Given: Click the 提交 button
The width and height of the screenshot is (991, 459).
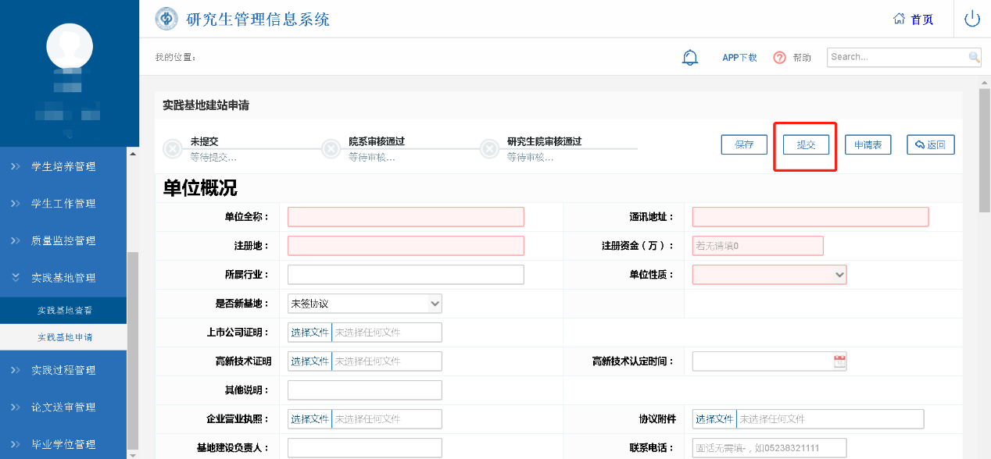Looking at the screenshot, I should tap(806, 145).
